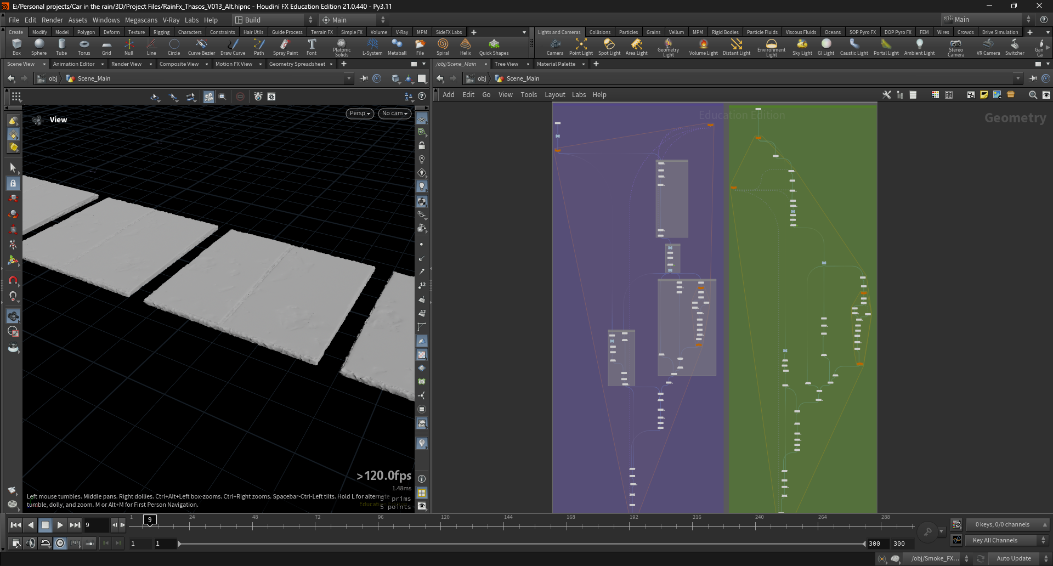Click the Helix shelf tool
Screen dimensions: 1053x566
(x=466, y=47)
